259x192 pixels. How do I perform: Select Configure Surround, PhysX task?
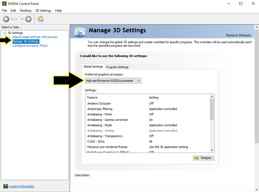pyautogui.click(x=30, y=46)
